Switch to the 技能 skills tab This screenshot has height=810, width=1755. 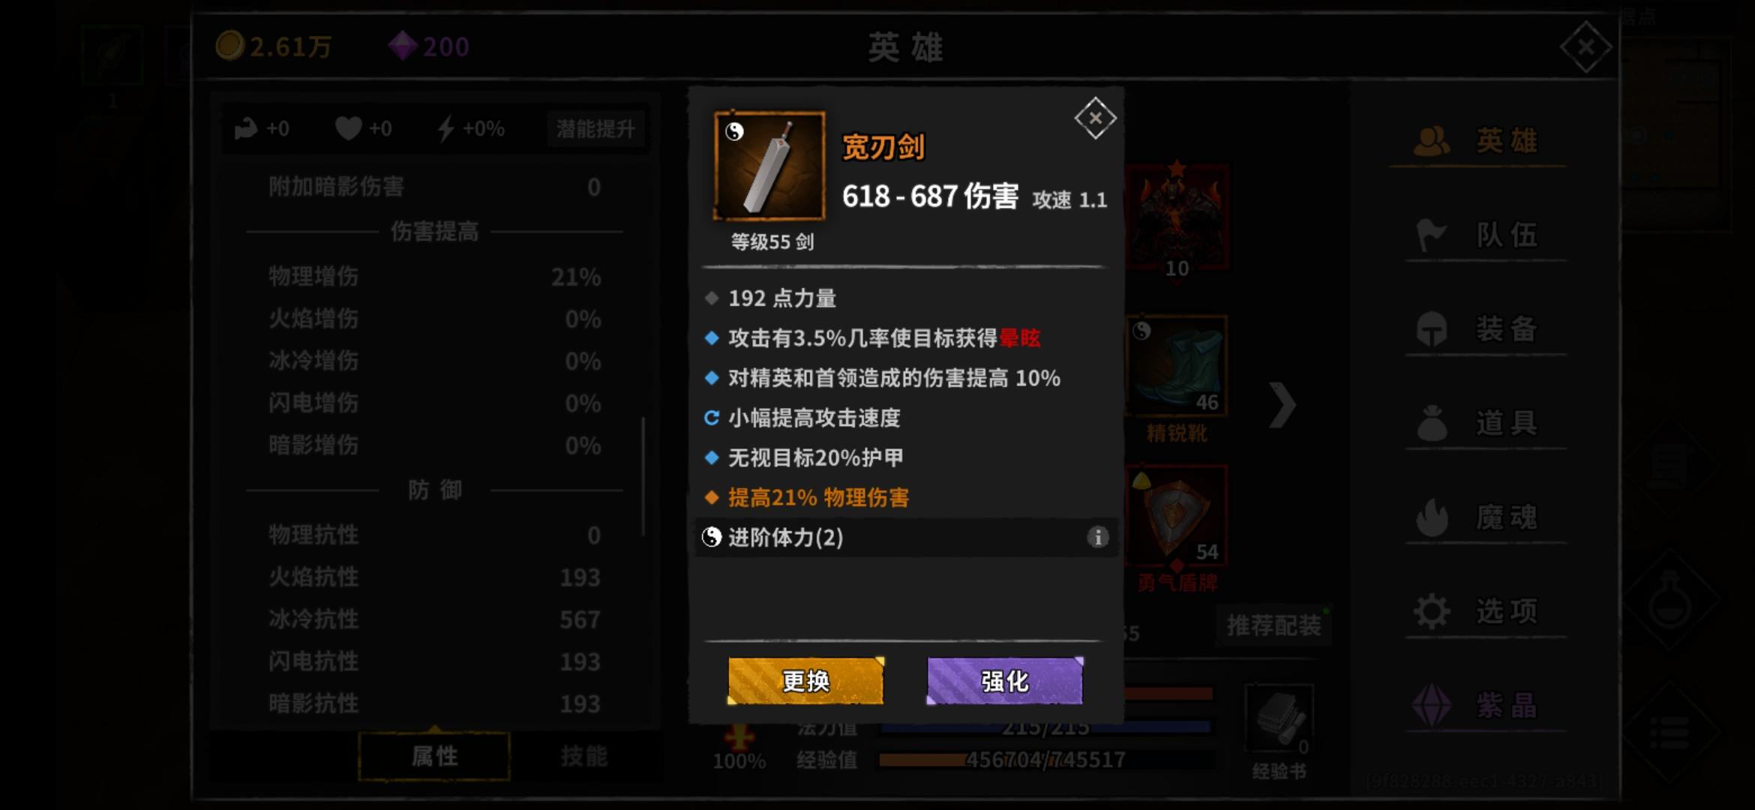point(584,756)
